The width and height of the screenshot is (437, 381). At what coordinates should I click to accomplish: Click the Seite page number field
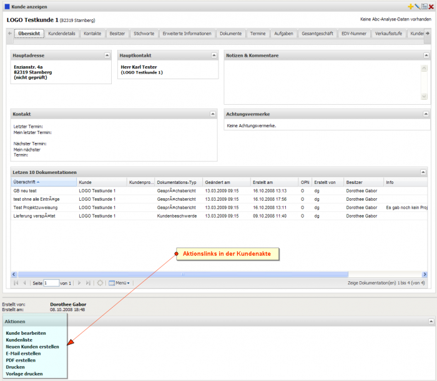(x=51, y=283)
